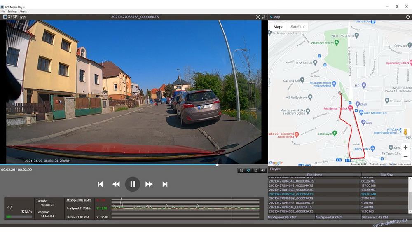The width and height of the screenshot is (412, 232).
Task: Click playlist scrollbar up arrow
Action: click(x=410, y=179)
